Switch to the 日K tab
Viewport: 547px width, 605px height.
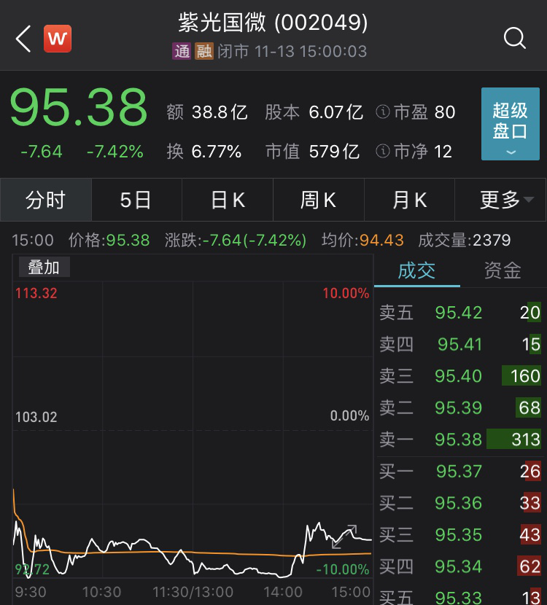click(228, 200)
